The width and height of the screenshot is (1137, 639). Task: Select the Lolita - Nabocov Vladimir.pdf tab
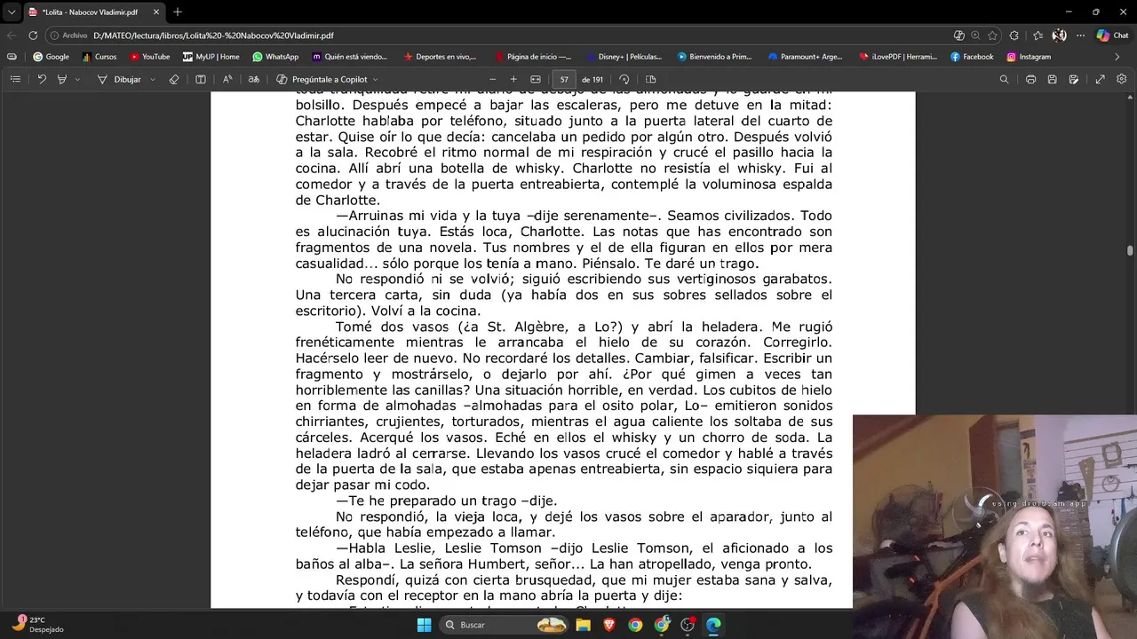(92, 12)
